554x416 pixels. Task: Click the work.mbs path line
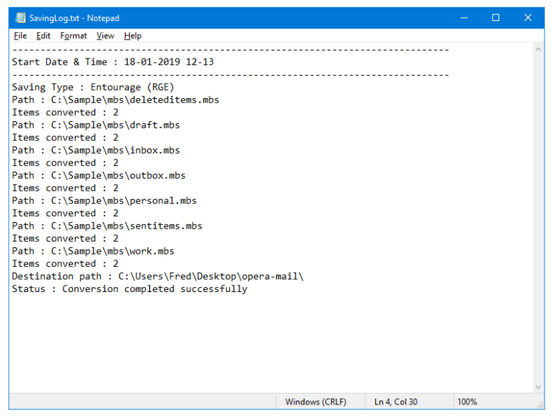(x=93, y=251)
